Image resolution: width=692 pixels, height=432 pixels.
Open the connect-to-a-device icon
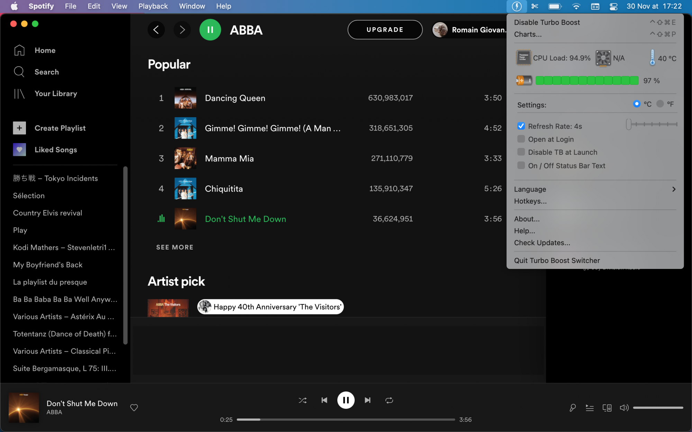coord(607,408)
